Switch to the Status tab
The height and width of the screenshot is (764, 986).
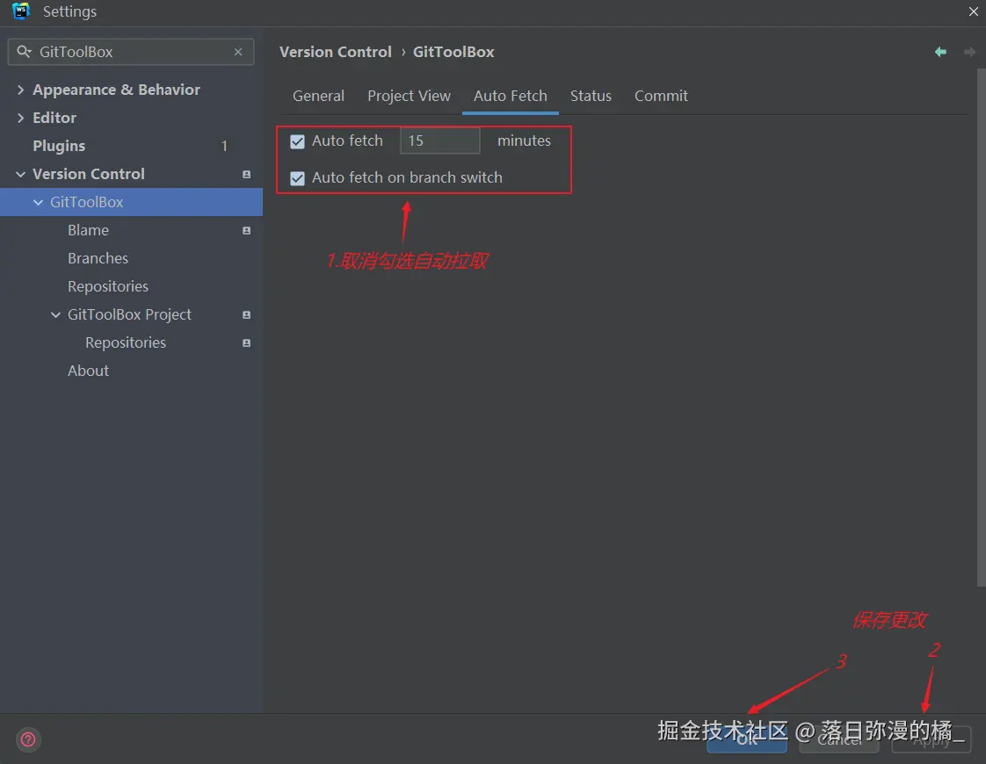point(591,96)
